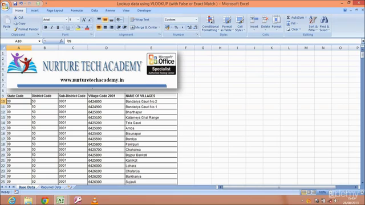Switch to Insert ribbon tab
365x205 pixels.
[x=35, y=10]
